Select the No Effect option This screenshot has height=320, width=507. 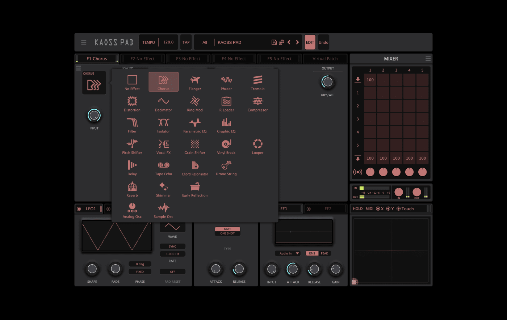[x=132, y=82]
